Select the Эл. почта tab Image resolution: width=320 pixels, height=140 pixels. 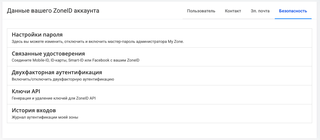(260, 11)
